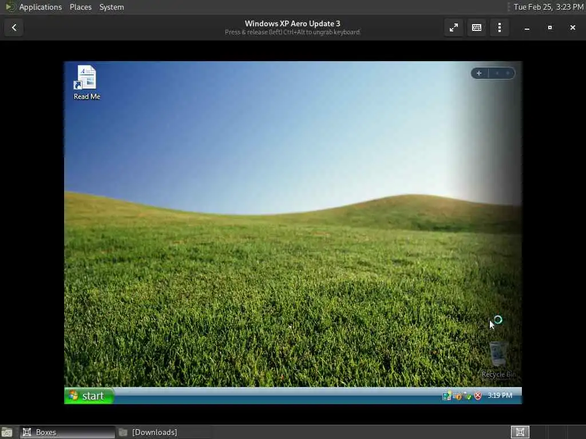Switch to Boxes in bottom taskbar
Image resolution: width=586 pixels, height=439 pixels.
click(68, 432)
